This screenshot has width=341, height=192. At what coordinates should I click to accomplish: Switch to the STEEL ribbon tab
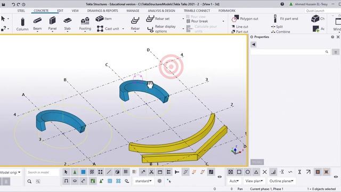[x=21, y=11]
